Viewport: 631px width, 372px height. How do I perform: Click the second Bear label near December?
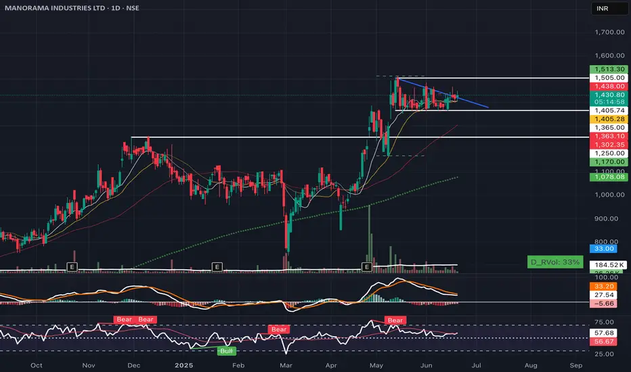click(x=146, y=319)
